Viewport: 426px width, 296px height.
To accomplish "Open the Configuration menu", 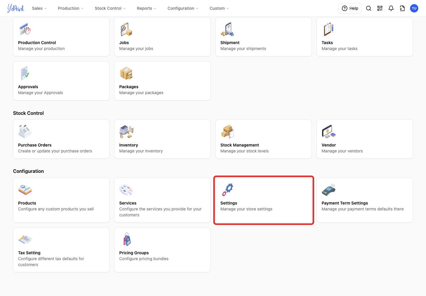I will tap(183, 8).
